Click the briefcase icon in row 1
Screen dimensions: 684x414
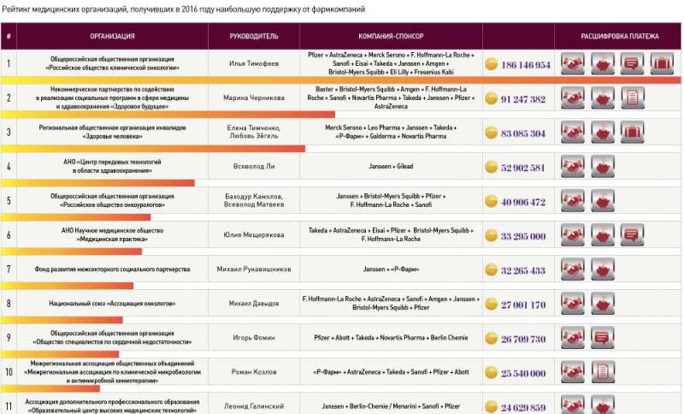click(x=662, y=63)
